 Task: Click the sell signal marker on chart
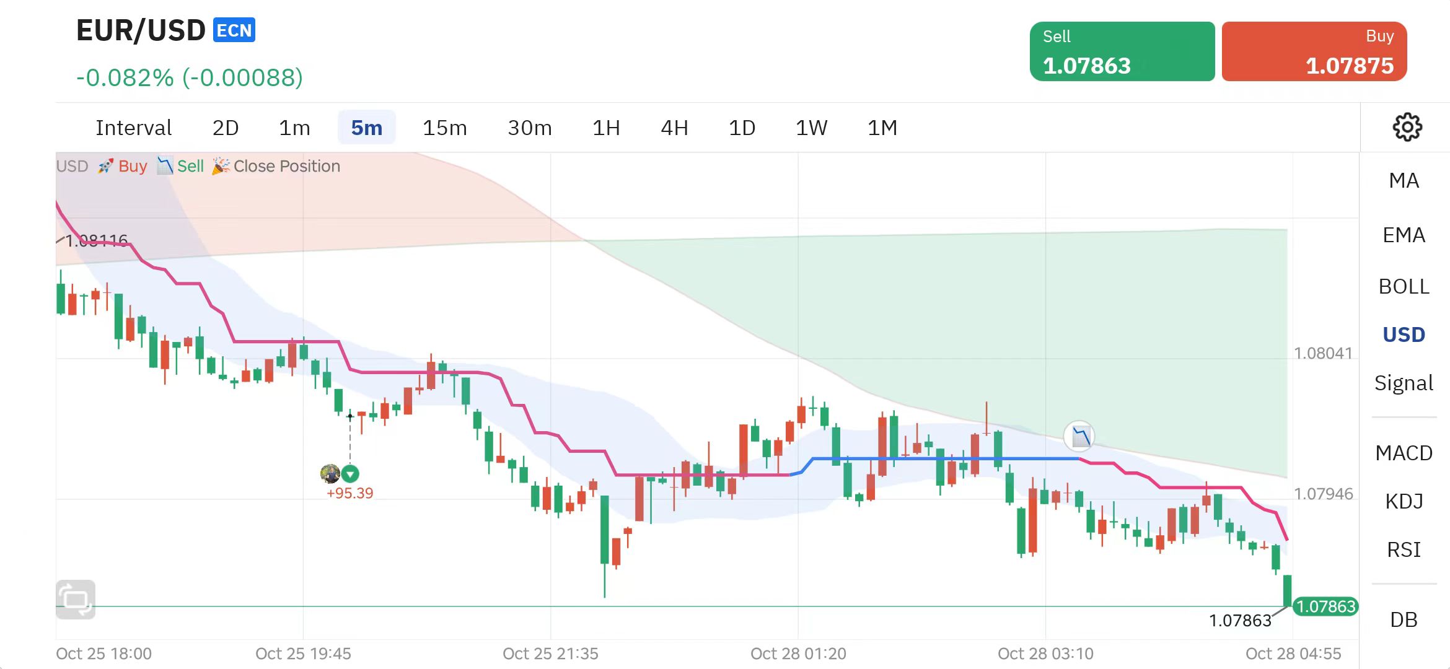click(x=1079, y=437)
